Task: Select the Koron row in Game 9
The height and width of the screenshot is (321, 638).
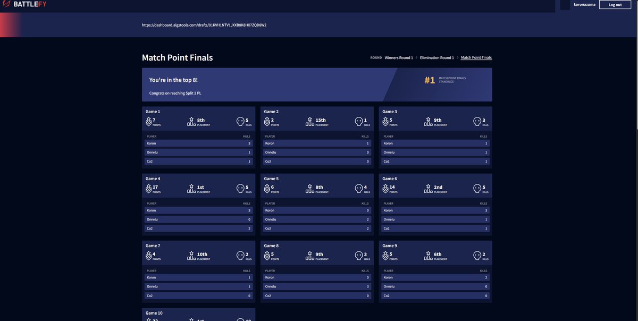Action: (435, 277)
